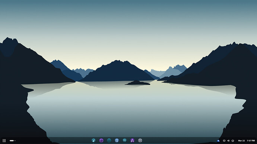Viewport: 257px width, 144px height.
Task: Open the applications grid launcher
Action: tap(4, 141)
